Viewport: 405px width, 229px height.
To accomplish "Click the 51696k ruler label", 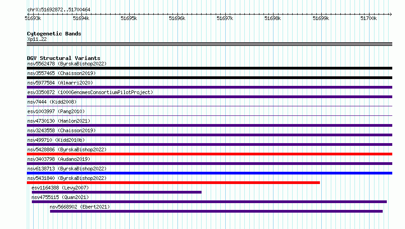I will pyautogui.click(x=177, y=18).
